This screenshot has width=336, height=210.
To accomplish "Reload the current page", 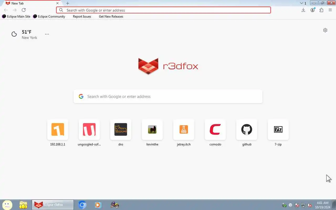I will pyautogui.click(x=24, y=10).
